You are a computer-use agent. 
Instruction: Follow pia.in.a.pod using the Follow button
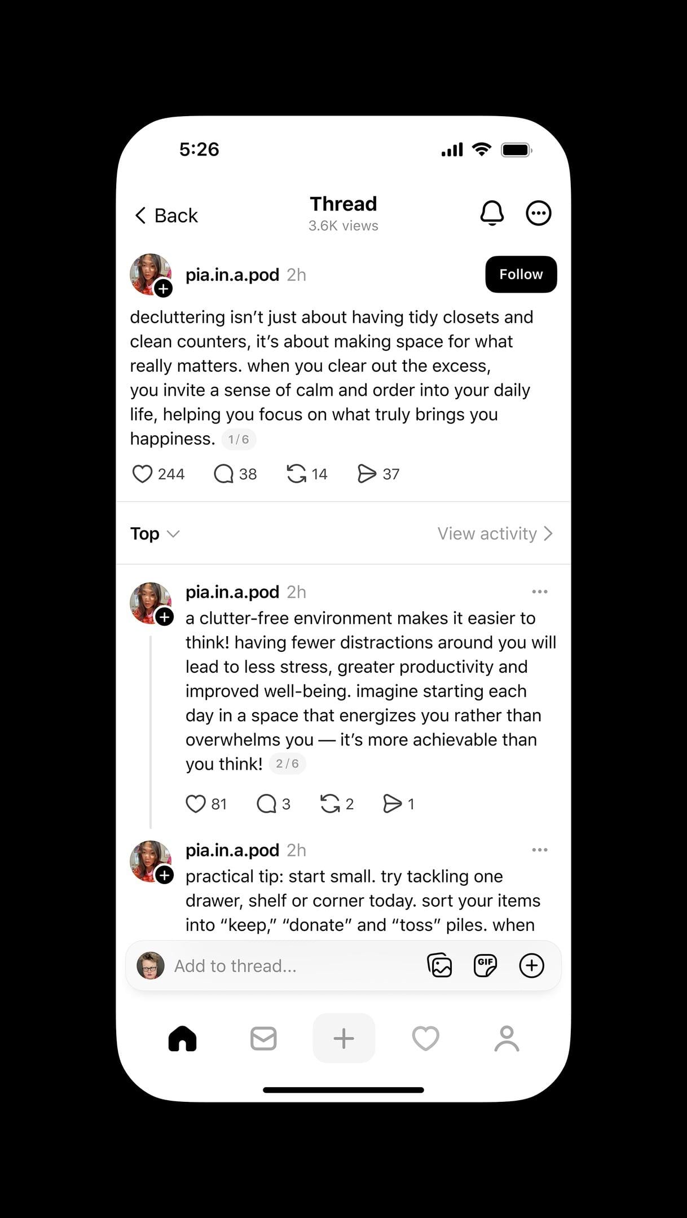(x=521, y=275)
